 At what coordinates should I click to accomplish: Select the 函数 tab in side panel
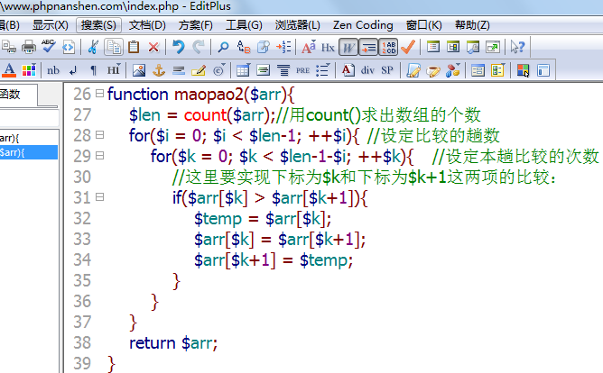point(17,95)
